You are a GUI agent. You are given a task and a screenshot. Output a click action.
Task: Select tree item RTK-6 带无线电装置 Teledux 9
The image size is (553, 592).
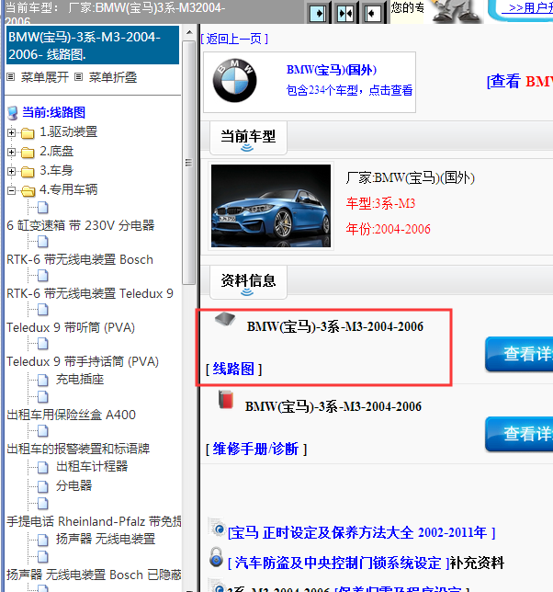coord(90,293)
